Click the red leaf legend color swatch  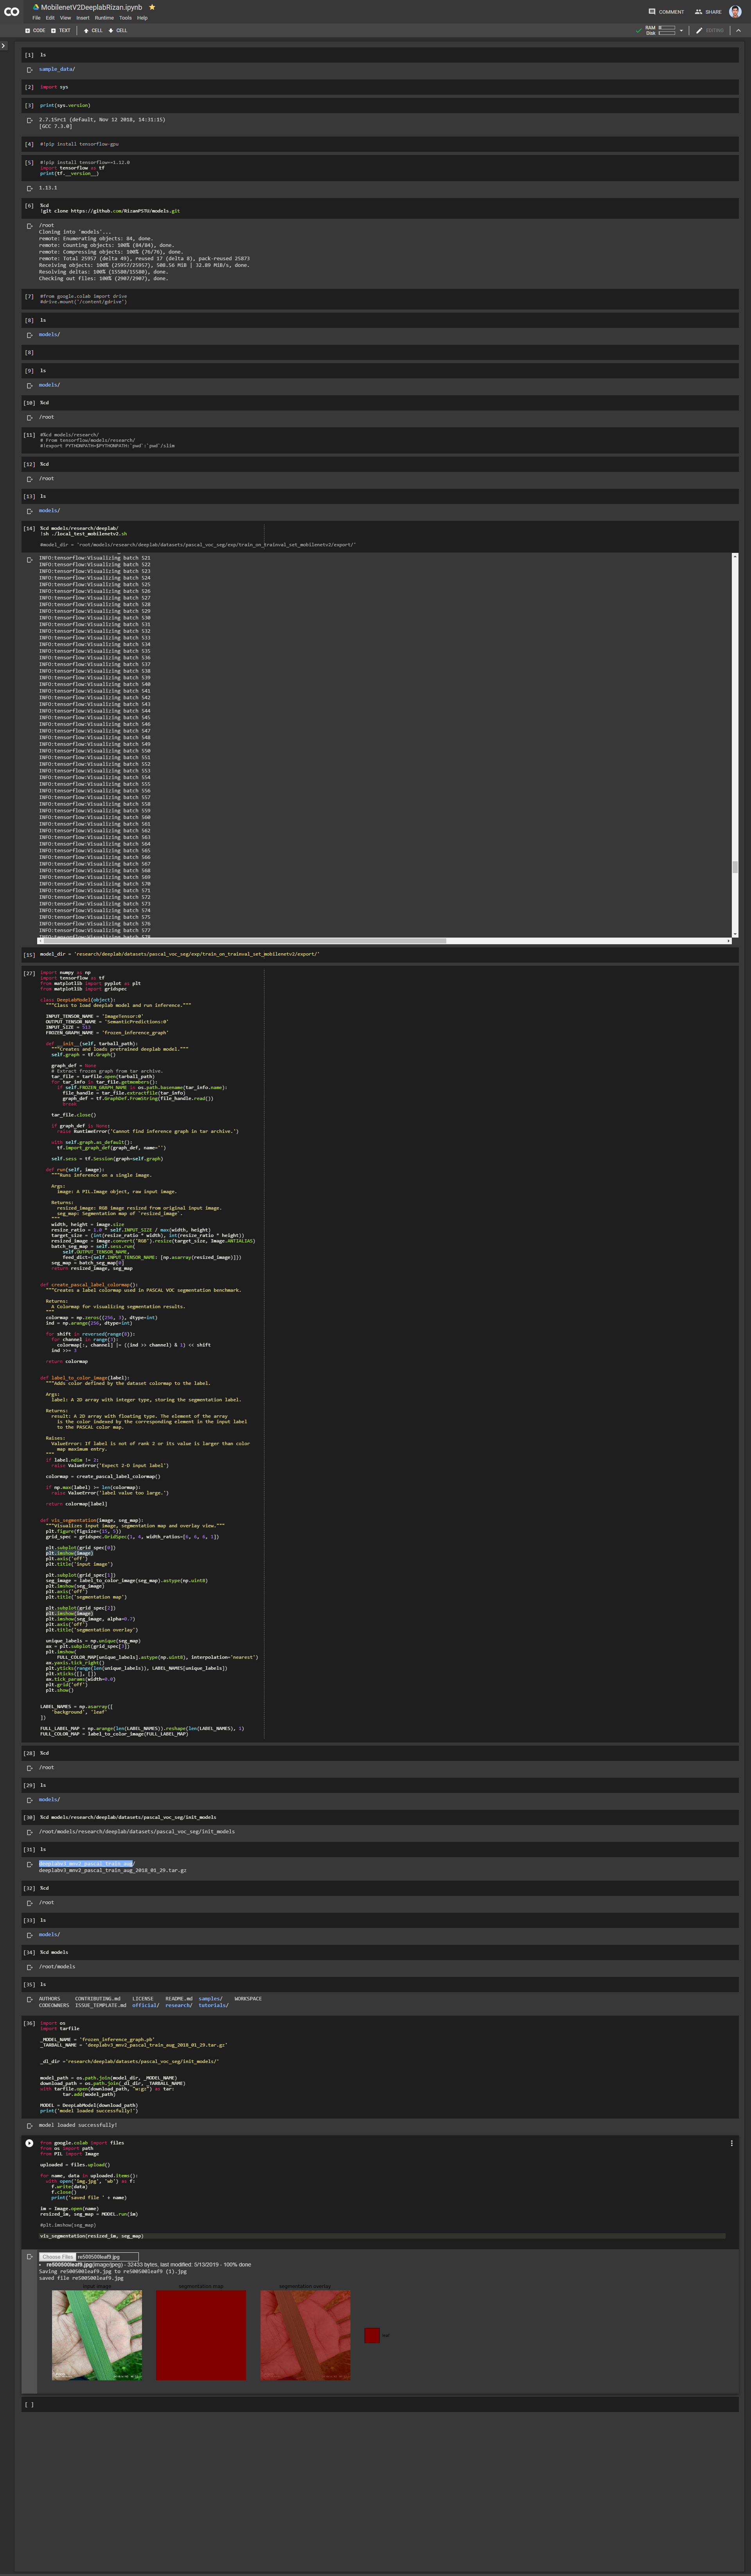coord(372,2336)
